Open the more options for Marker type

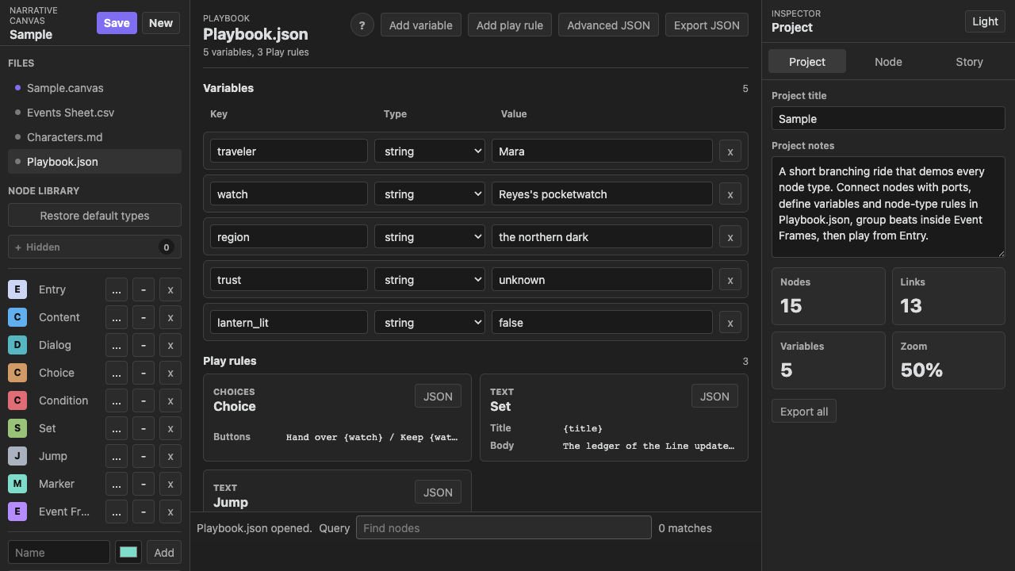point(117,484)
